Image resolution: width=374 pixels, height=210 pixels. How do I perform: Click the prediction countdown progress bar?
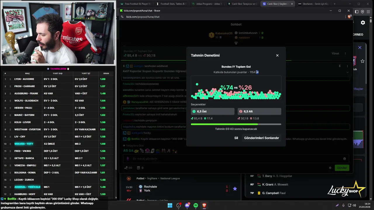click(x=236, y=124)
